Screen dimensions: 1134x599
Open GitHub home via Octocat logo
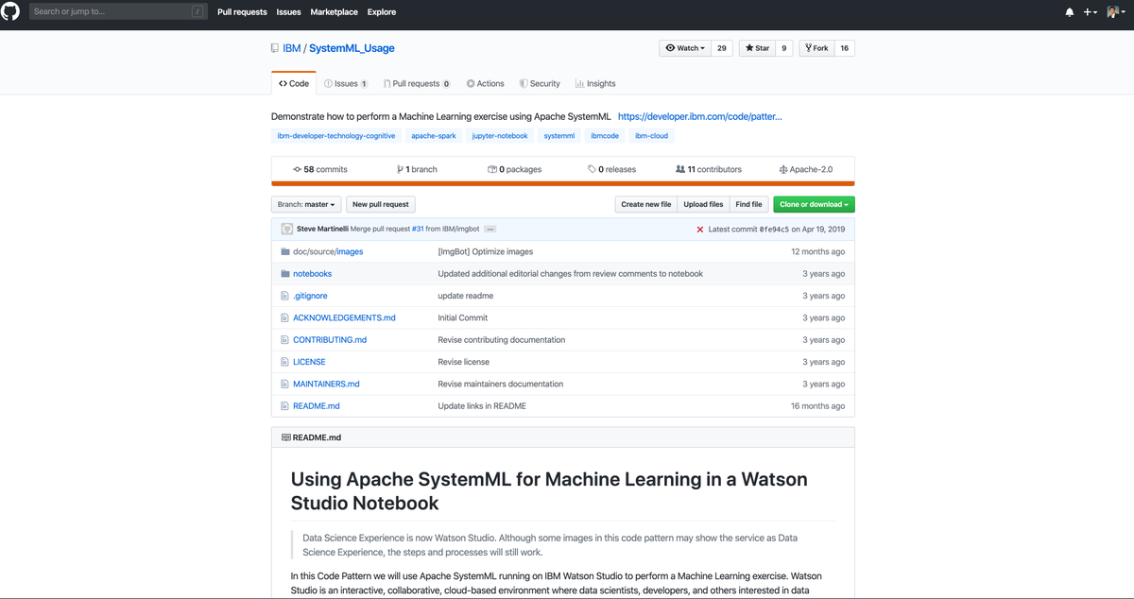(11, 11)
